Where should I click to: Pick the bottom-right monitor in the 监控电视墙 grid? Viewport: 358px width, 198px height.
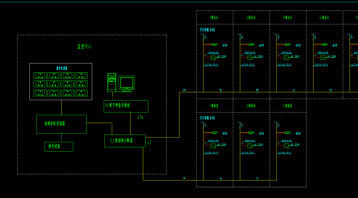click(x=81, y=93)
